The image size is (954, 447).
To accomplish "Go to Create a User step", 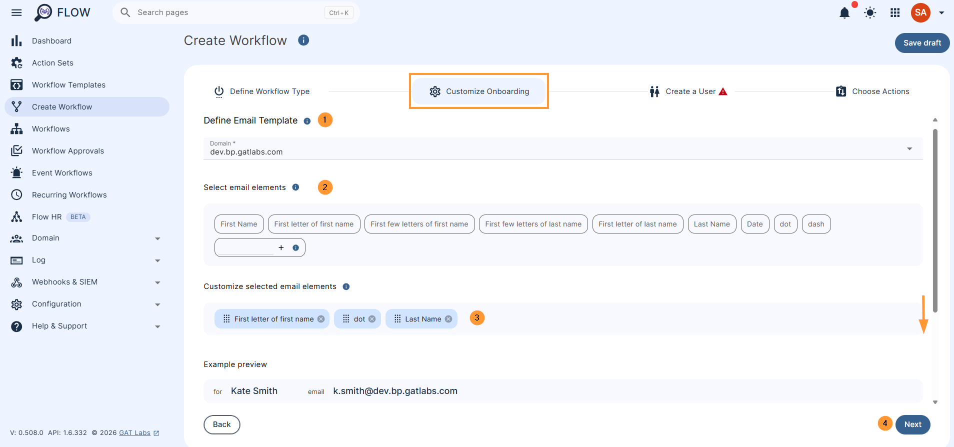I will pos(688,91).
